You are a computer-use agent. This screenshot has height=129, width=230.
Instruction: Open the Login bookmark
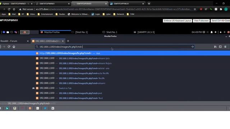tap(96, 14)
